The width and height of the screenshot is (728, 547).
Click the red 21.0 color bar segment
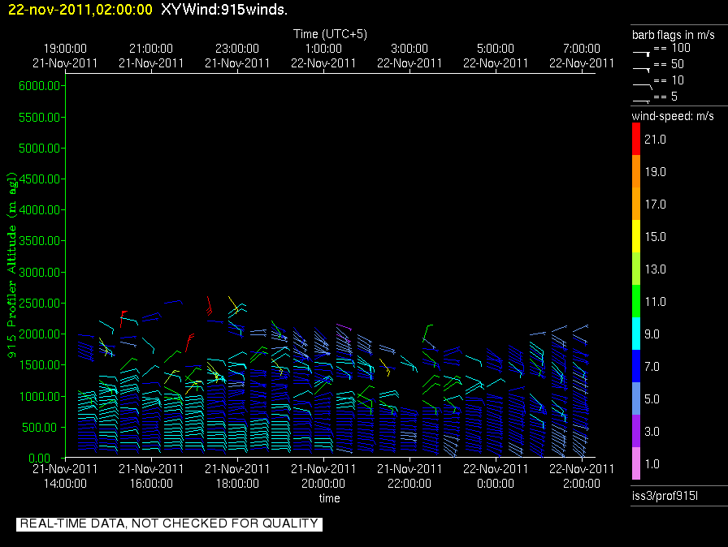click(636, 139)
